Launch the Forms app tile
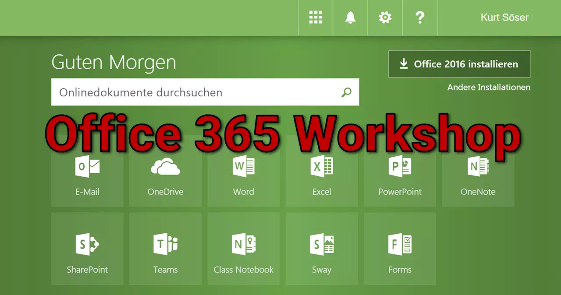The width and height of the screenshot is (561, 295). (x=400, y=249)
